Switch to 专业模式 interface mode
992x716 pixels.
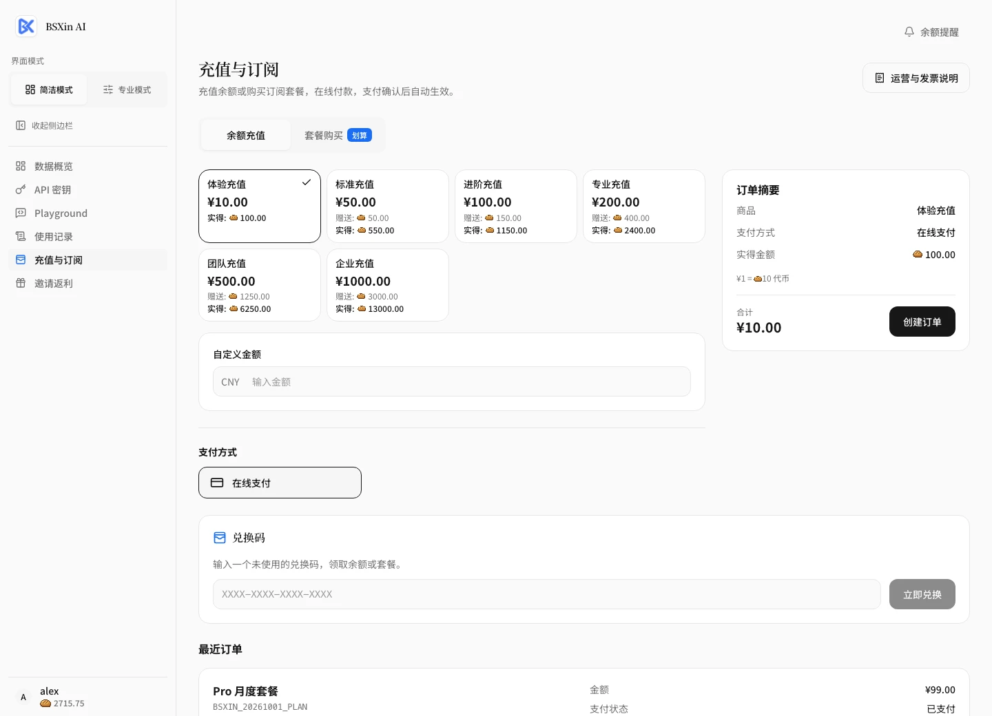pos(127,89)
